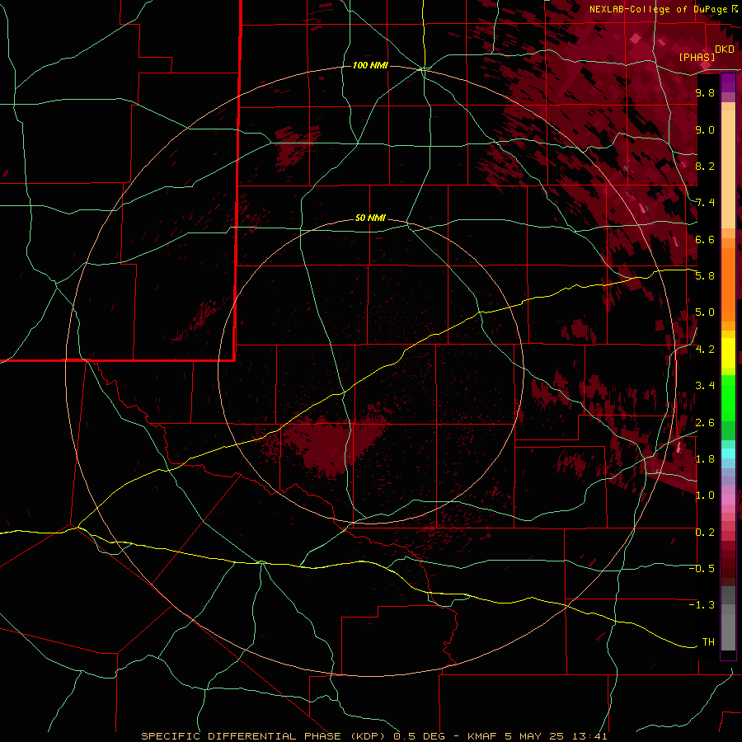Click the TH threshold label
The width and height of the screenshot is (742, 742).
click(708, 642)
